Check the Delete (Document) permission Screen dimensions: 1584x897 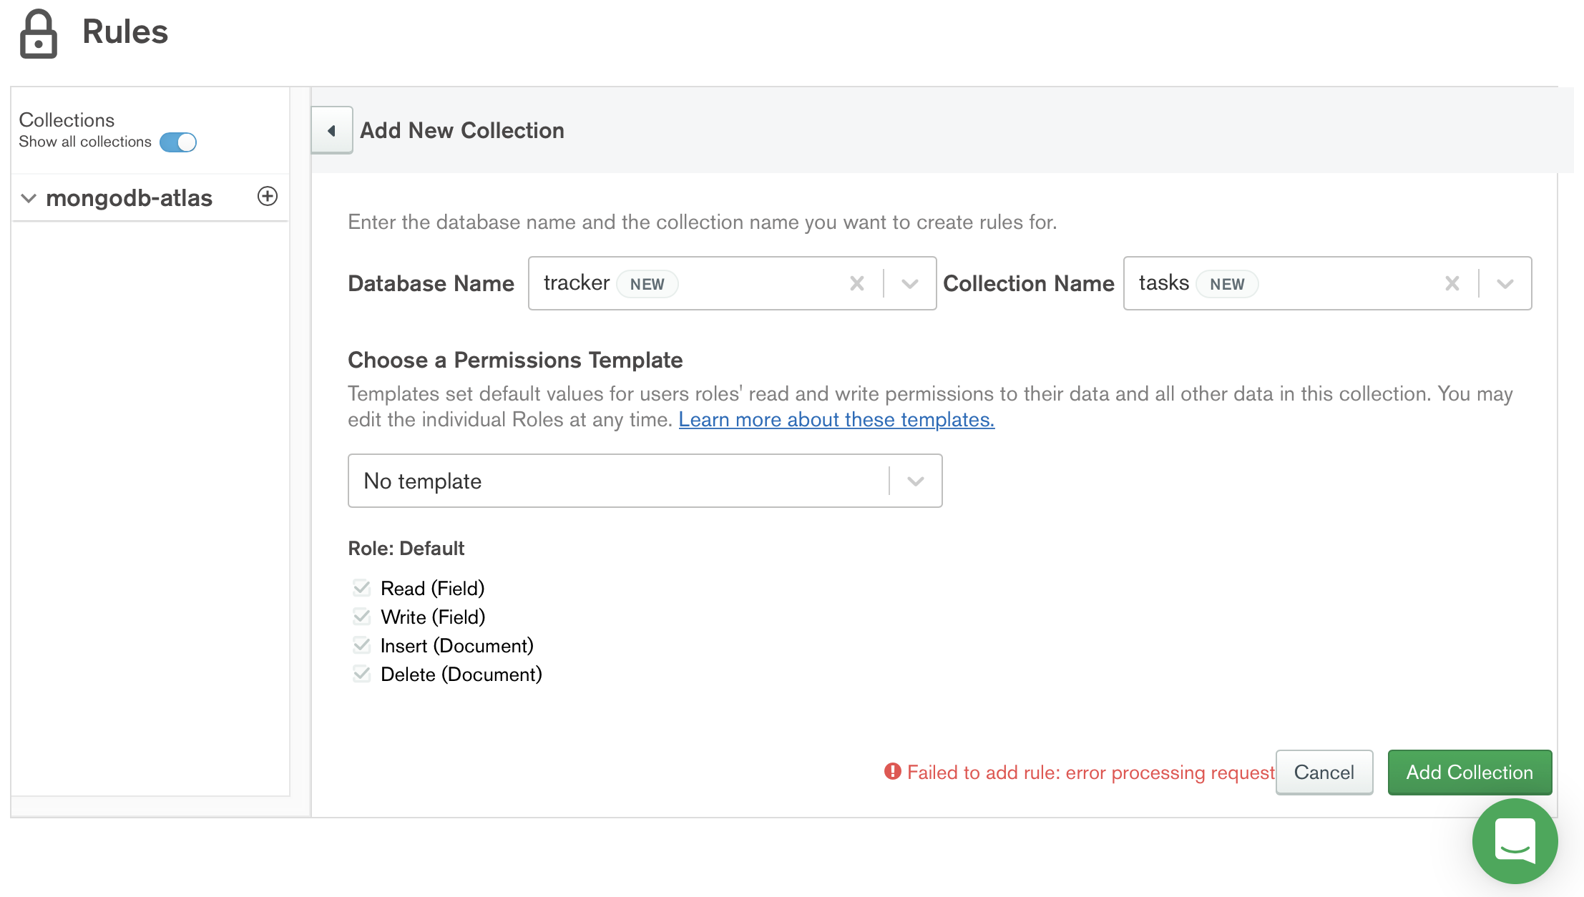[361, 673]
